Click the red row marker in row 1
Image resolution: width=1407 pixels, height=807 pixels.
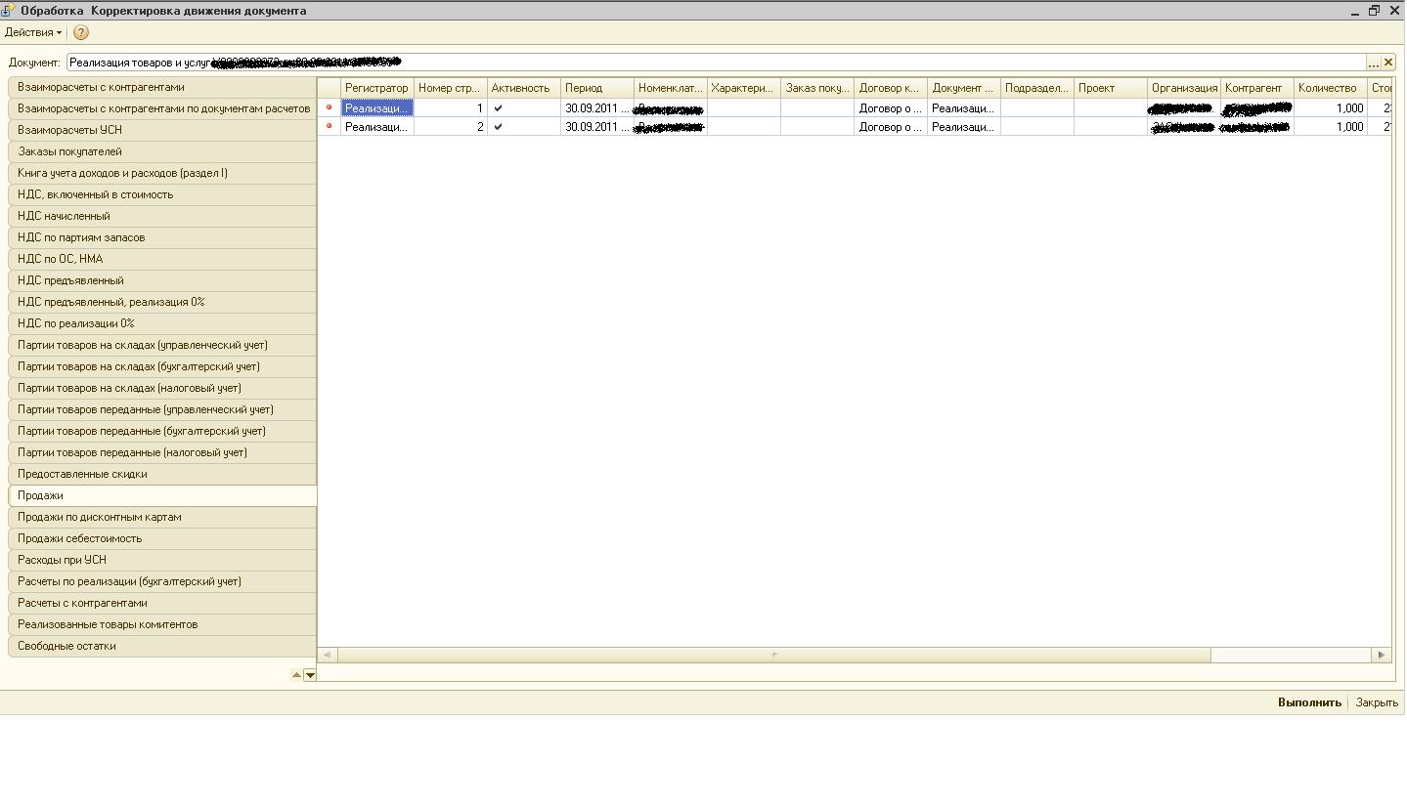pyautogui.click(x=329, y=107)
